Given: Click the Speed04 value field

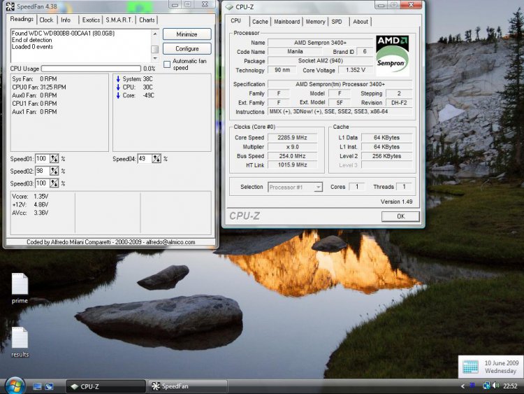Looking at the screenshot, I should coord(145,159).
